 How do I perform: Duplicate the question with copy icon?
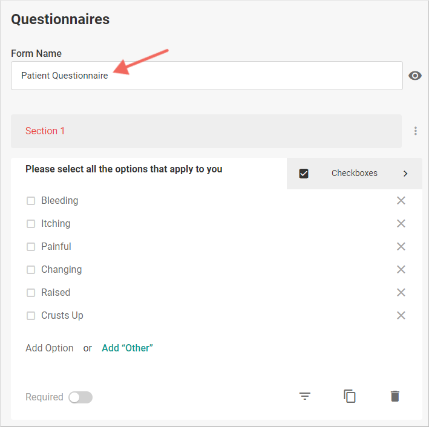pos(350,396)
